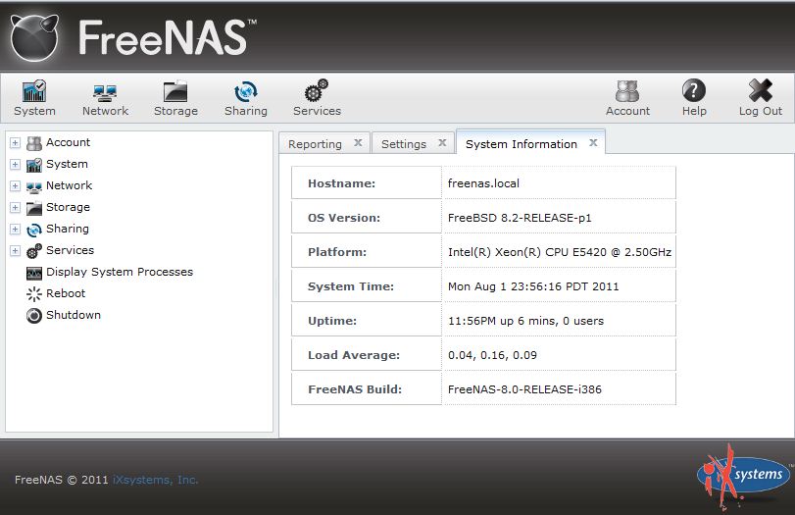Expand the Services tree node
The width and height of the screenshot is (795, 515).
click(x=16, y=251)
